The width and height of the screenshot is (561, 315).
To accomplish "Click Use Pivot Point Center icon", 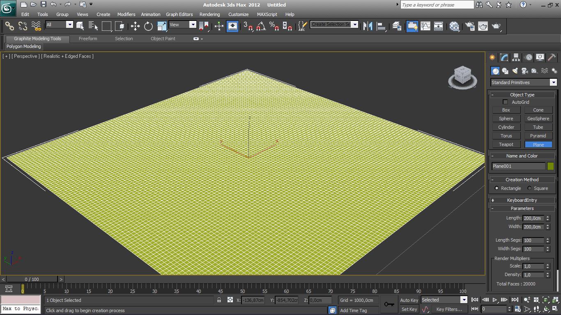I will 205,26.
